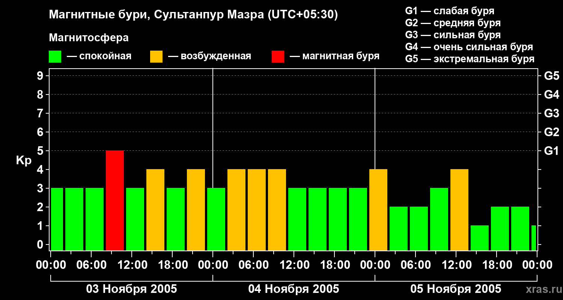Screen dimensions: 563x300
Task: Click the G5 label on right axis
Action: click(x=551, y=76)
